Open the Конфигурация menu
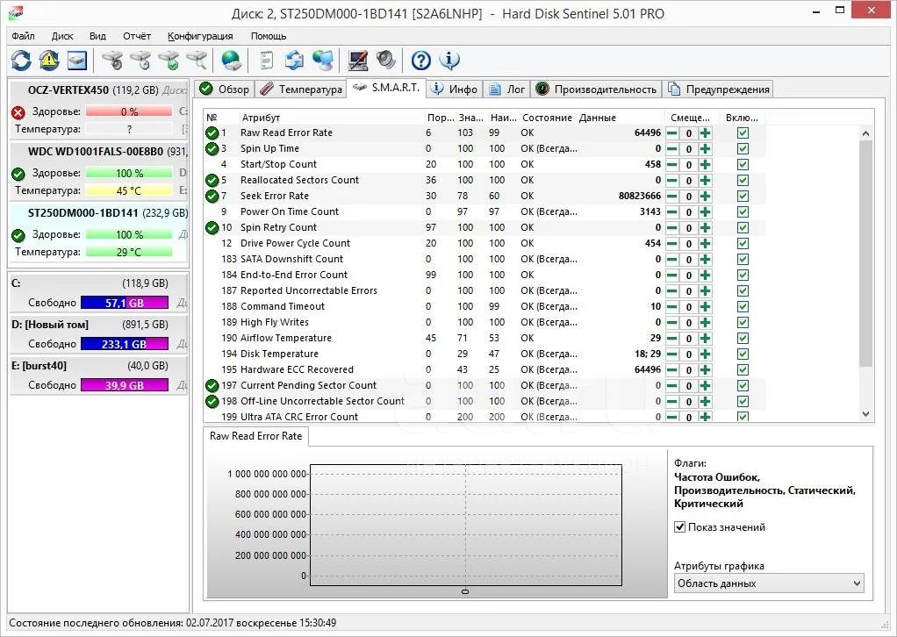 pyautogui.click(x=200, y=36)
